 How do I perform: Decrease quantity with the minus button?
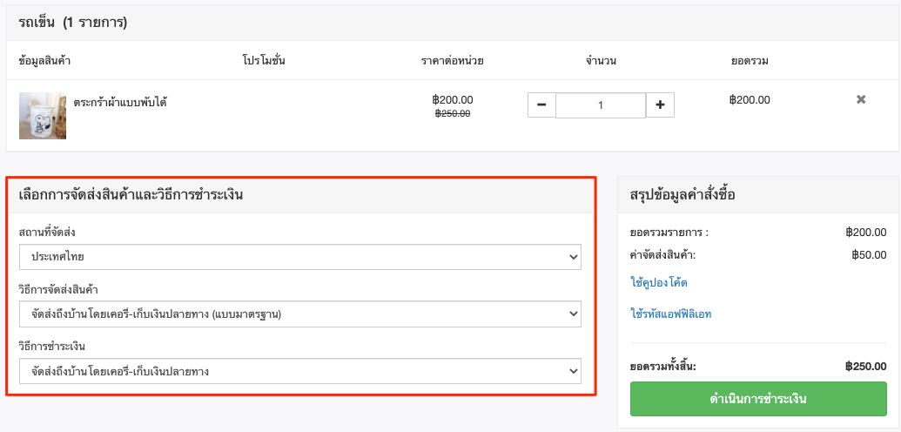click(x=541, y=105)
